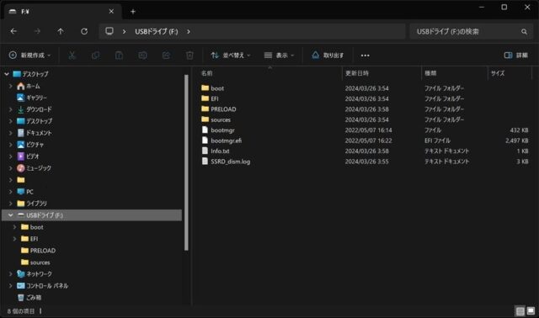This screenshot has height=318, width=539.
Task: Select ネットワーク in navigation pane
Action: coord(39,274)
